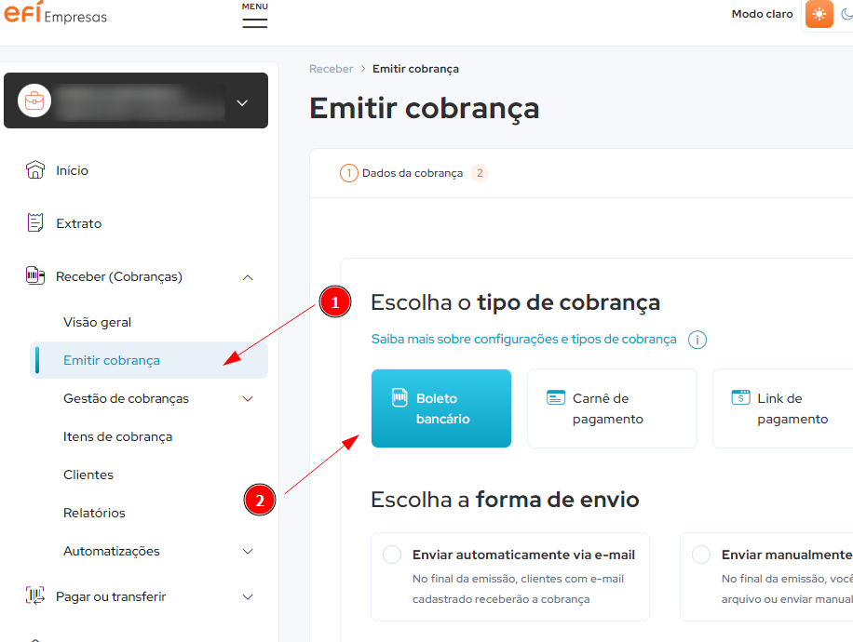
Task: Expand the Automatizações submenu
Action: pos(248,551)
